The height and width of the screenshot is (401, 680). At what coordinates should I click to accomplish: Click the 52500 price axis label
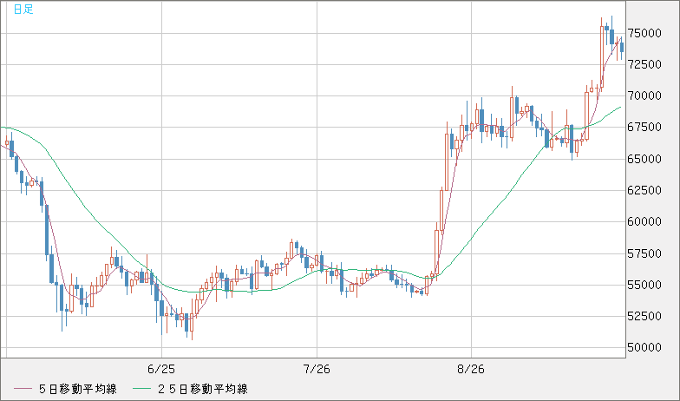pyautogui.click(x=646, y=316)
